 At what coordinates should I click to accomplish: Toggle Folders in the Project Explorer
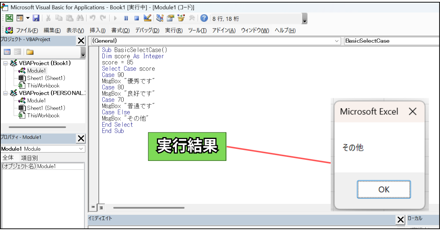(x=29, y=51)
